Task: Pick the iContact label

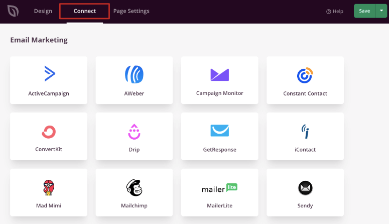Action: [305, 150]
